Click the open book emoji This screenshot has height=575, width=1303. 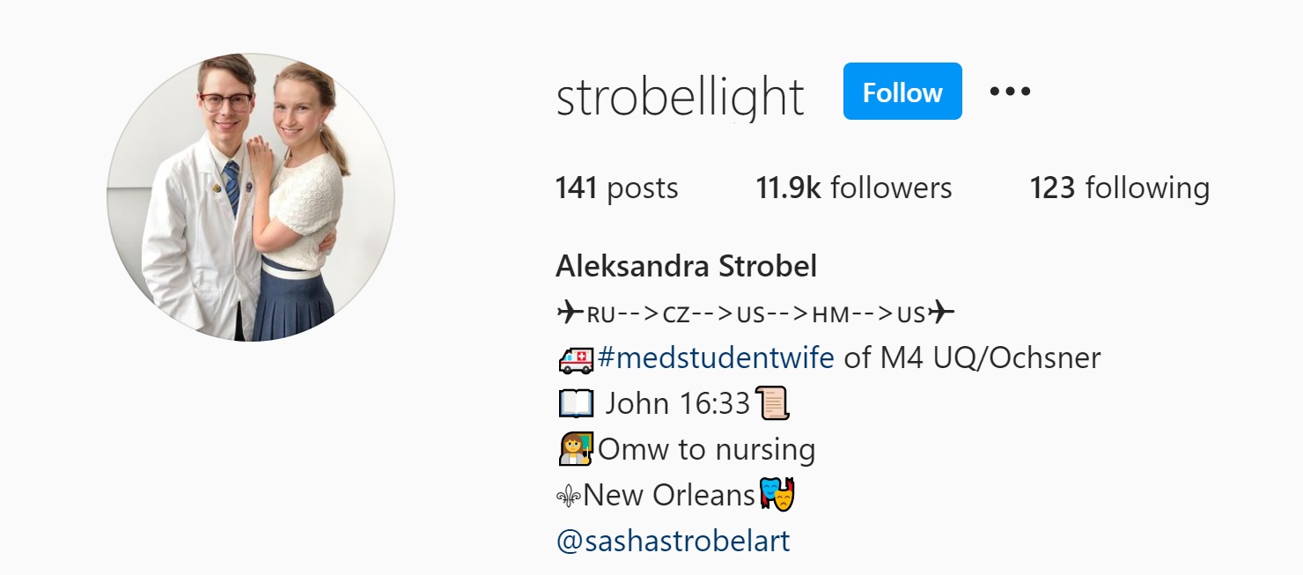tap(576, 404)
